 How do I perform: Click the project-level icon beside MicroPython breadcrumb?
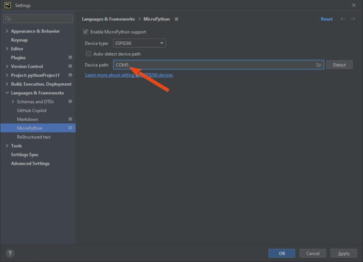point(176,19)
